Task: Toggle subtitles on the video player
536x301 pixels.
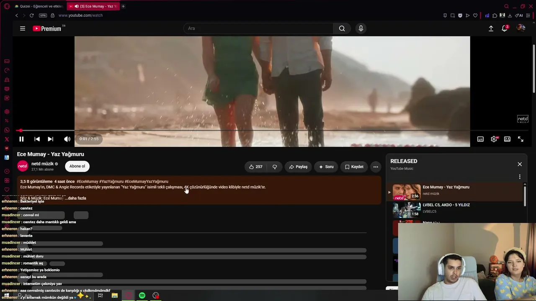Action: coord(480,139)
